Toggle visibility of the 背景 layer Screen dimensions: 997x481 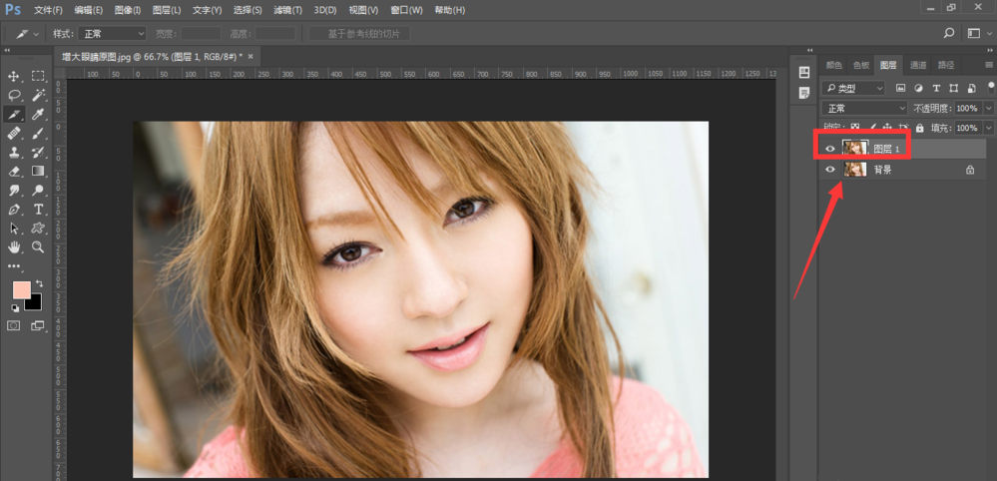[x=829, y=171]
